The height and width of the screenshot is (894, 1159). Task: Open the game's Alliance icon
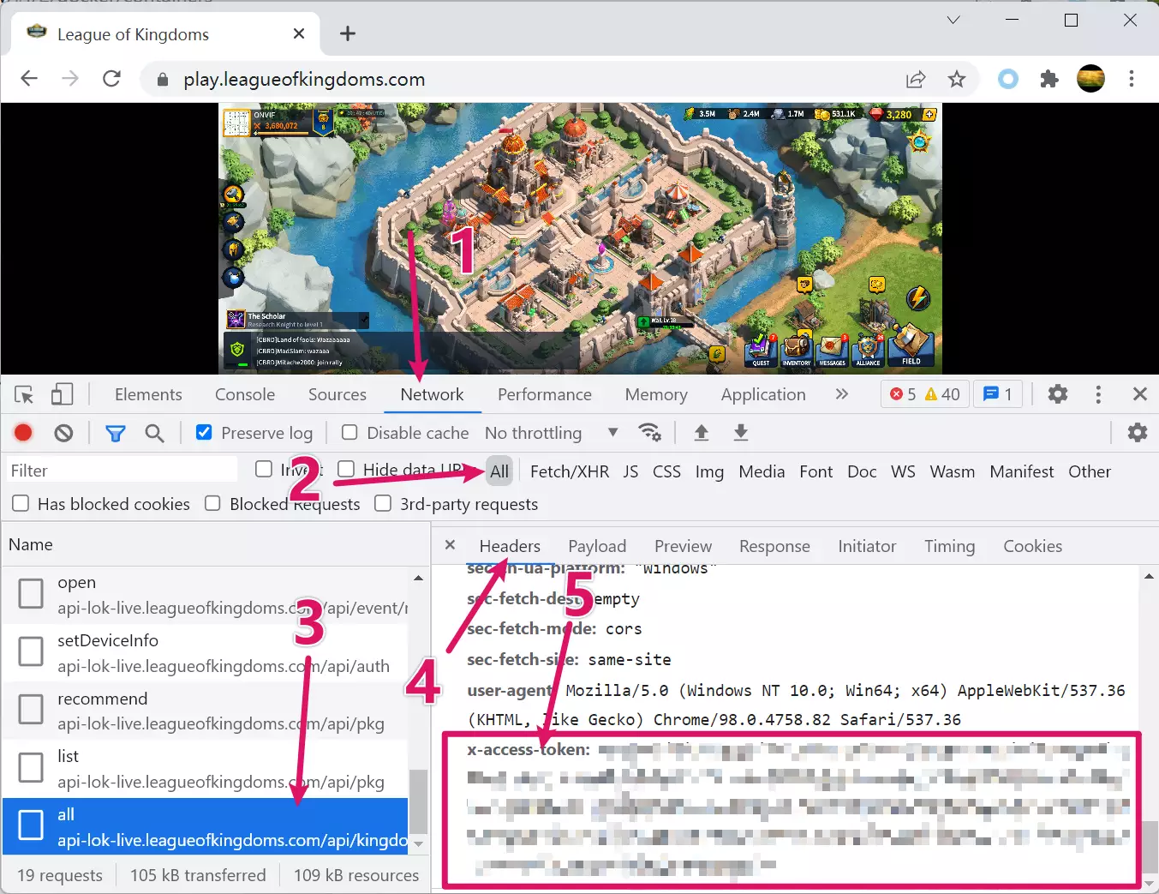tap(869, 350)
